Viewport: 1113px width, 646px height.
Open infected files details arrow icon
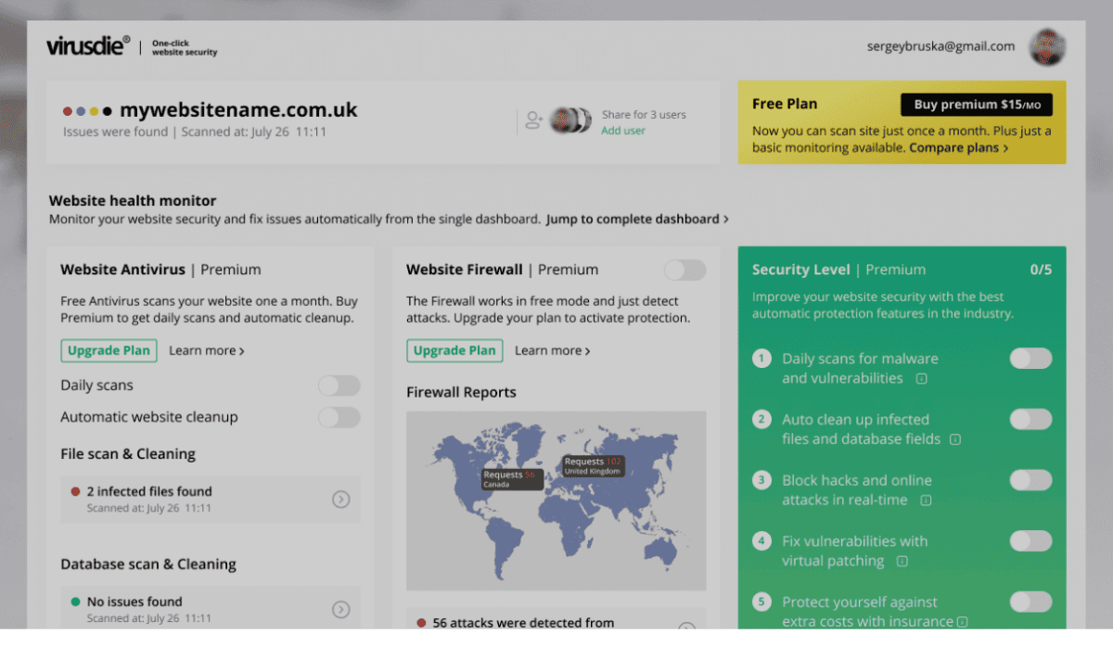(x=340, y=500)
